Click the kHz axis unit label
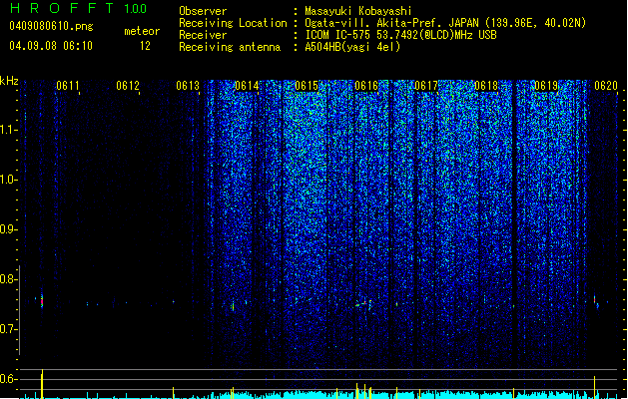Screen dimensions: 628x399 click(x=9, y=81)
